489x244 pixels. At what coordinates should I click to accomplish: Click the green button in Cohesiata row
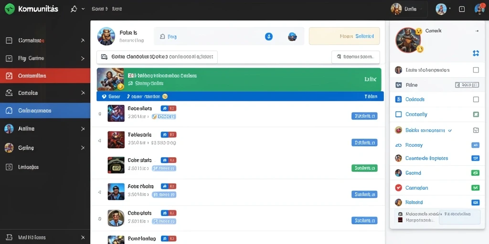(364, 168)
